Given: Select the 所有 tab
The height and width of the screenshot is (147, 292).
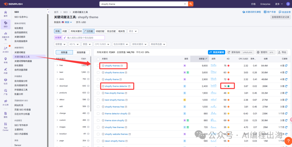Looking at the screenshot, I should tap(58, 31).
